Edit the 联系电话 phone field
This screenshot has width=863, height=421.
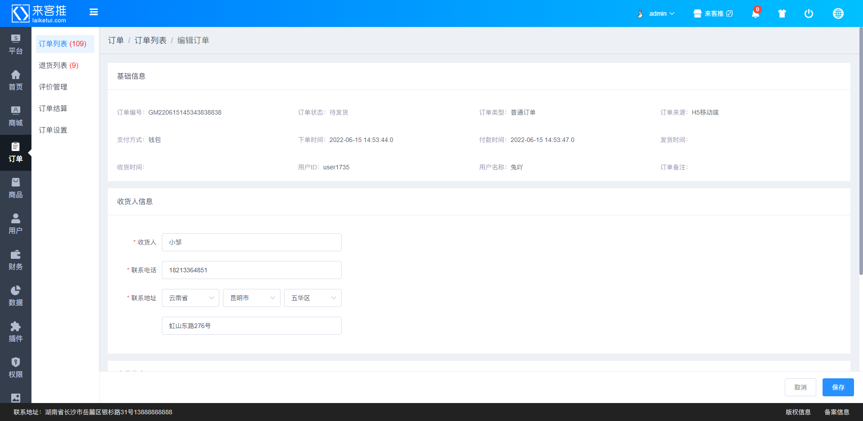(252, 270)
